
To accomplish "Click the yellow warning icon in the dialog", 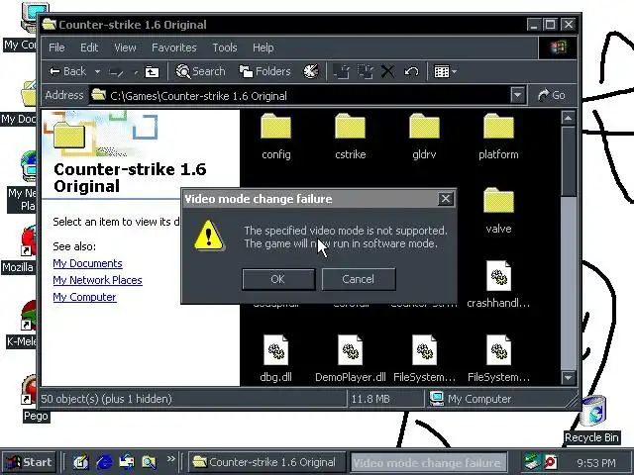I will tap(209, 236).
